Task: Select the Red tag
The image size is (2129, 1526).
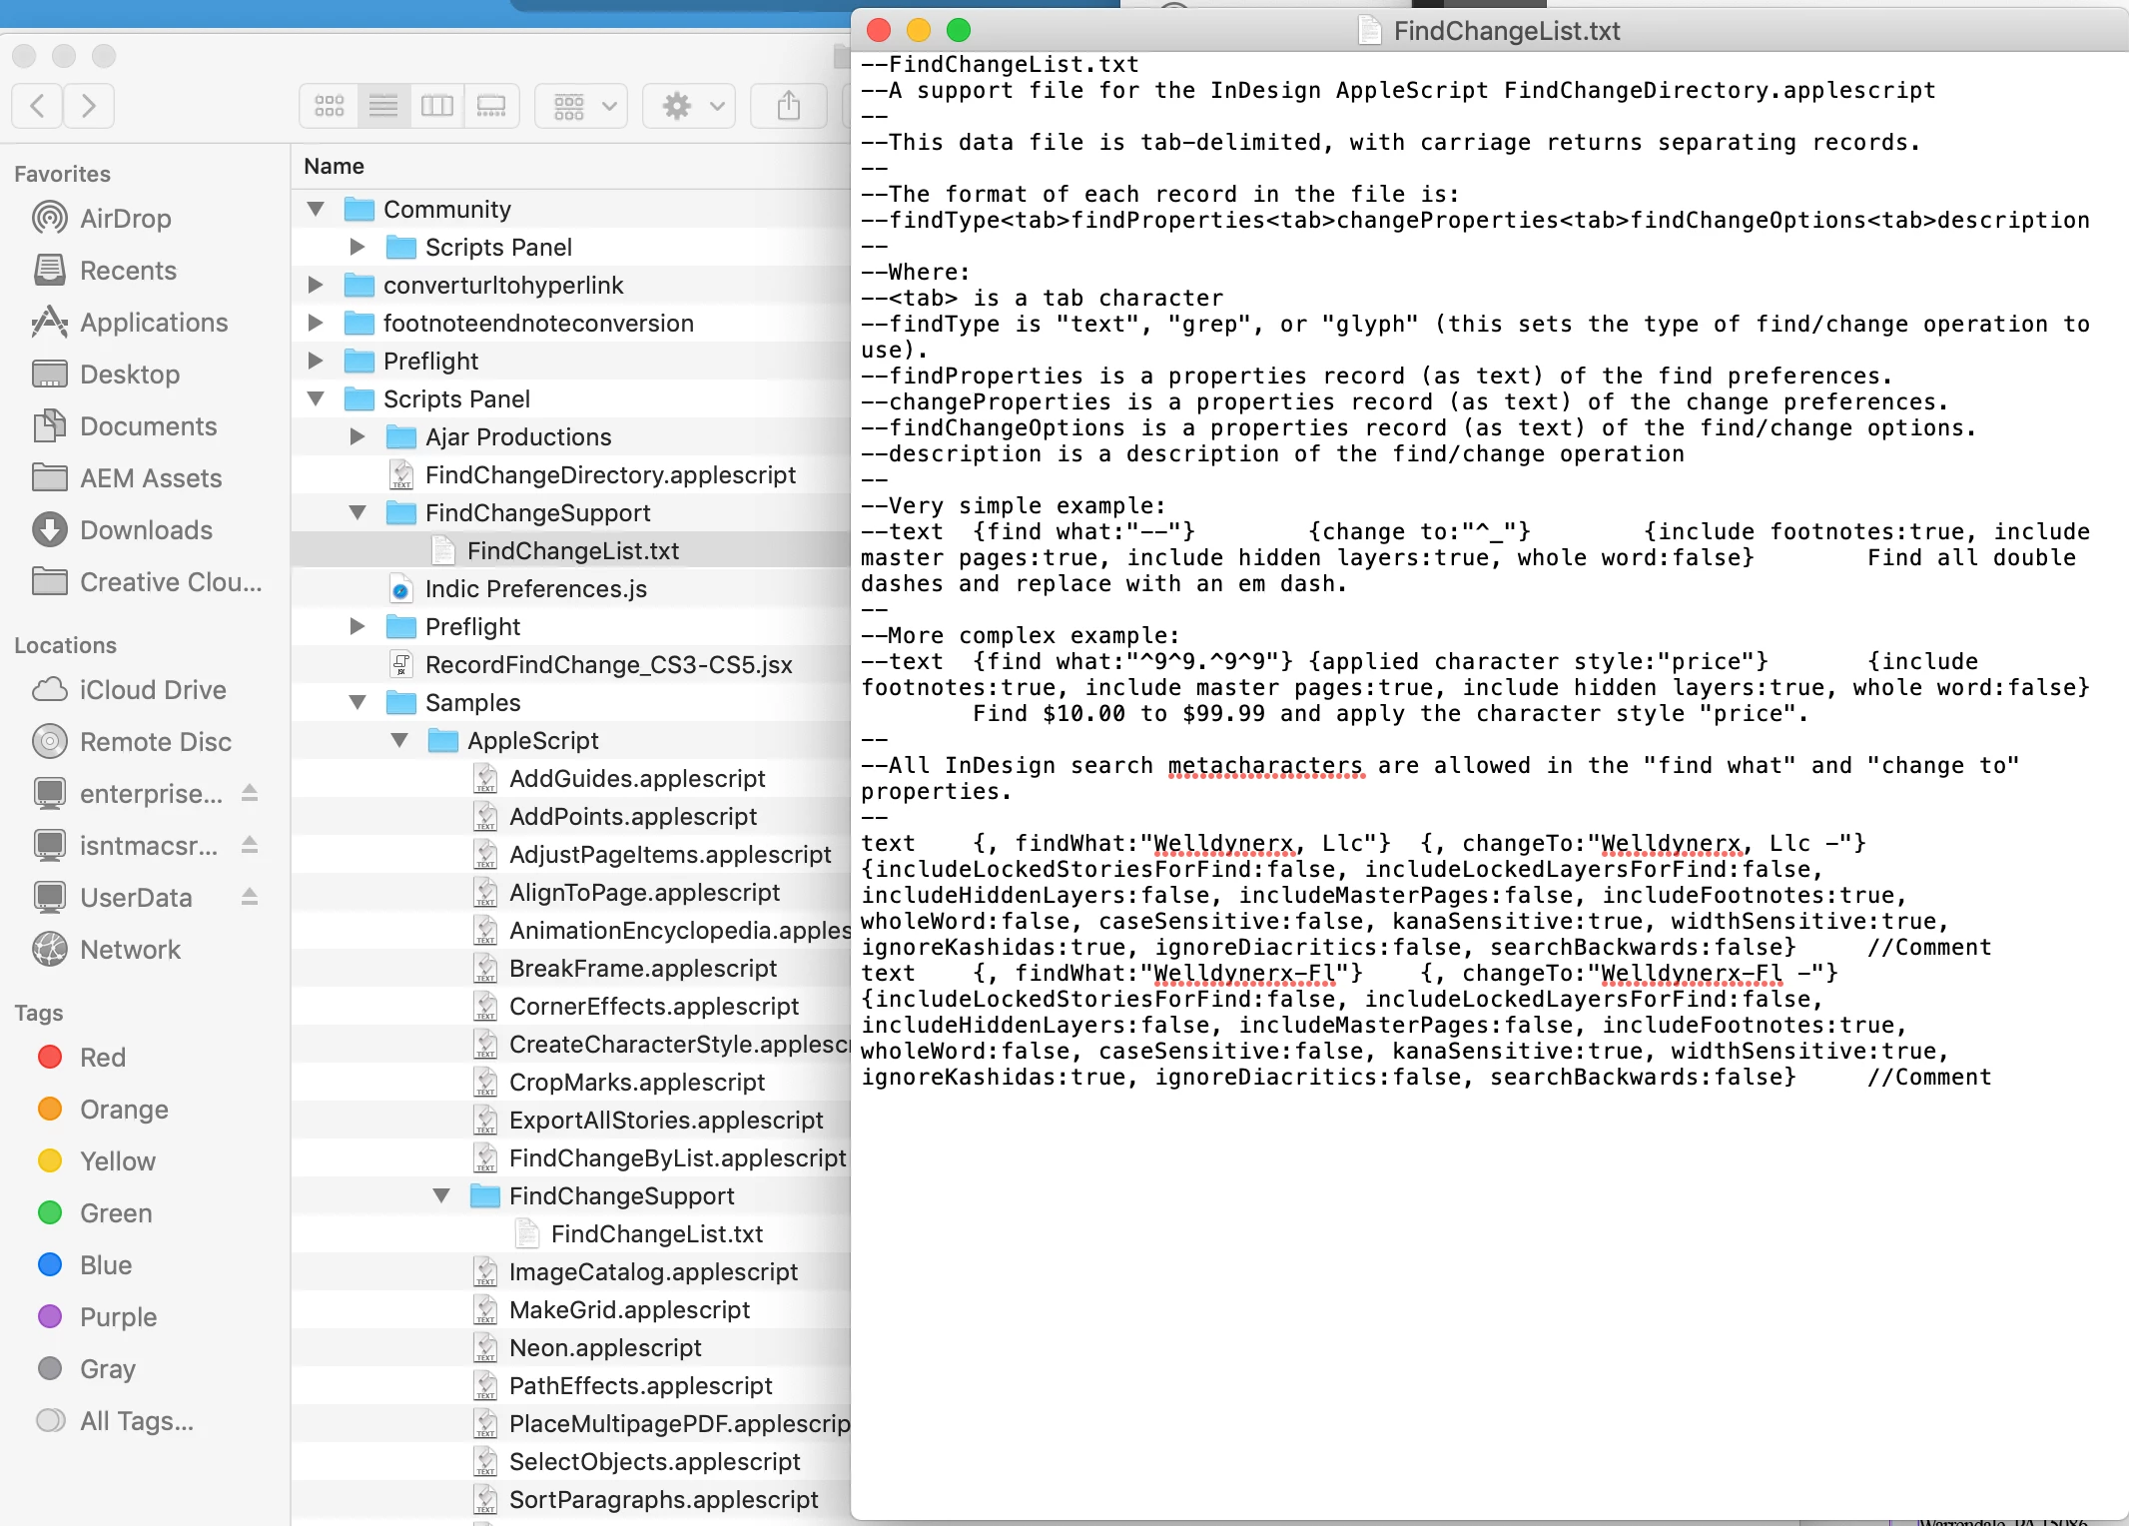Action: [x=82, y=1058]
